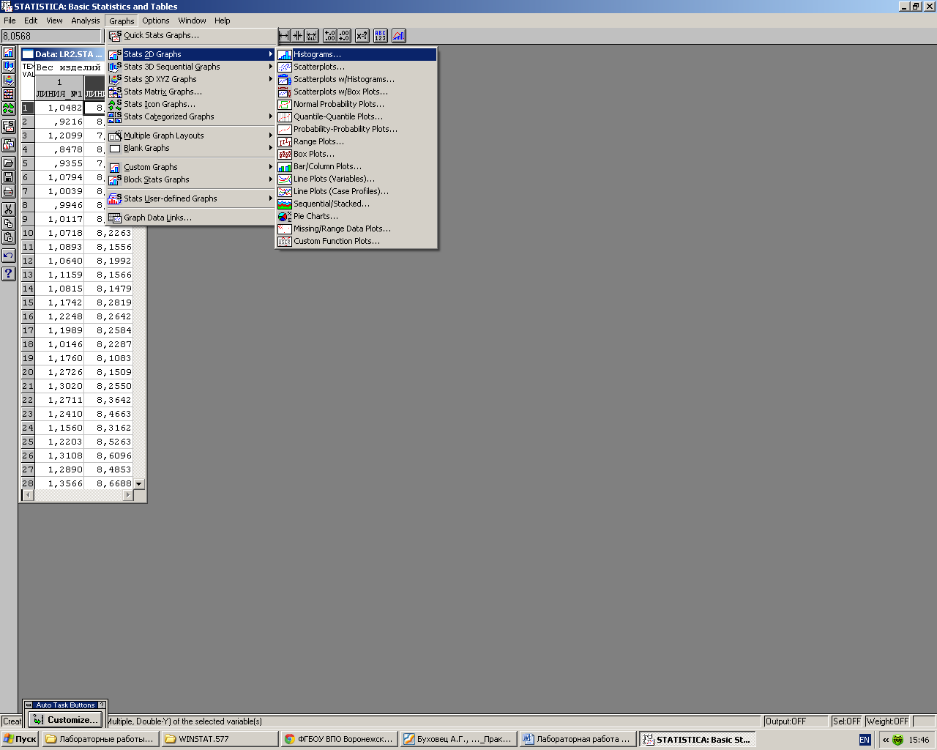Screen dimensions: 937x750
Task: Click the 3D sequential graphs left toolbar icon
Action: pyautogui.click(x=9, y=67)
